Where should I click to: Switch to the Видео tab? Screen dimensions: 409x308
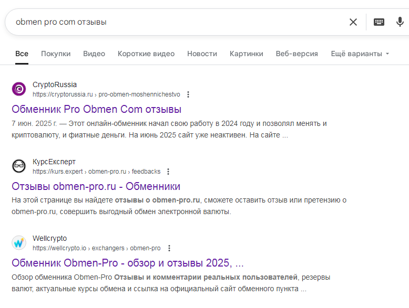pyautogui.click(x=94, y=54)
